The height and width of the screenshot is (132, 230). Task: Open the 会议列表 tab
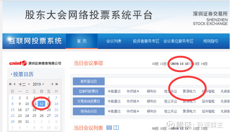pos(114,41)
